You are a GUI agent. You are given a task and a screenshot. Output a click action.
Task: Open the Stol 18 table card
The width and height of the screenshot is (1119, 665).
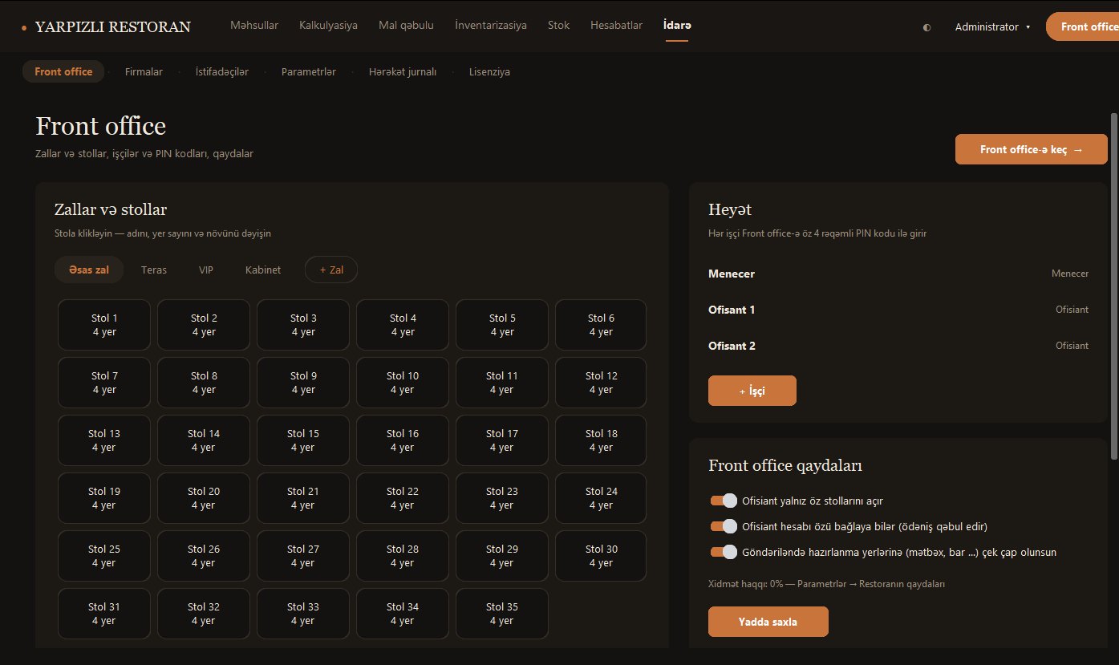pos(601,440)
